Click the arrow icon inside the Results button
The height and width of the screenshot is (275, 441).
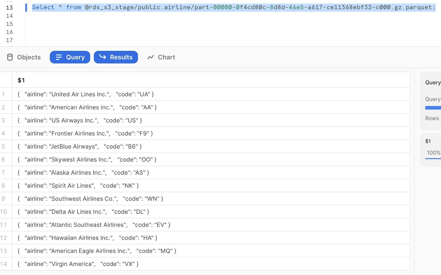(x=103, y=57)
